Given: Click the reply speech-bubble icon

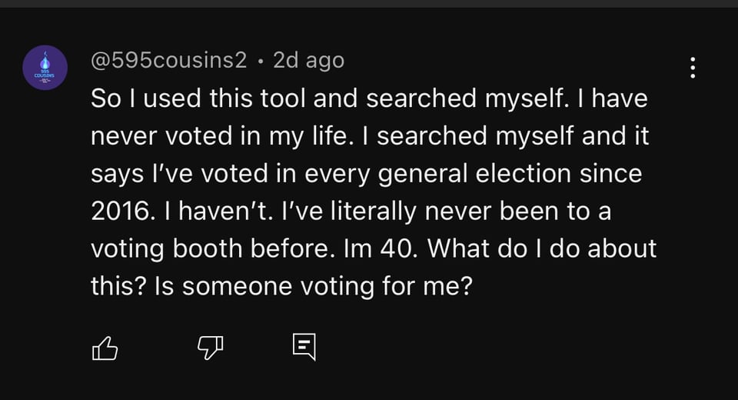Looking at the screenshot, I should point(304,348).
